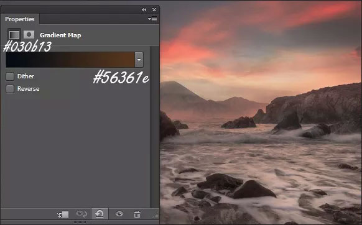Open the gradient editor from gradient bar
Viewport: 362px width, 225px height.
(x=70, y=60)
